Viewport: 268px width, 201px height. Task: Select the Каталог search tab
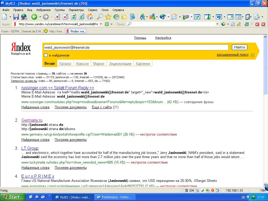(65, 63)
